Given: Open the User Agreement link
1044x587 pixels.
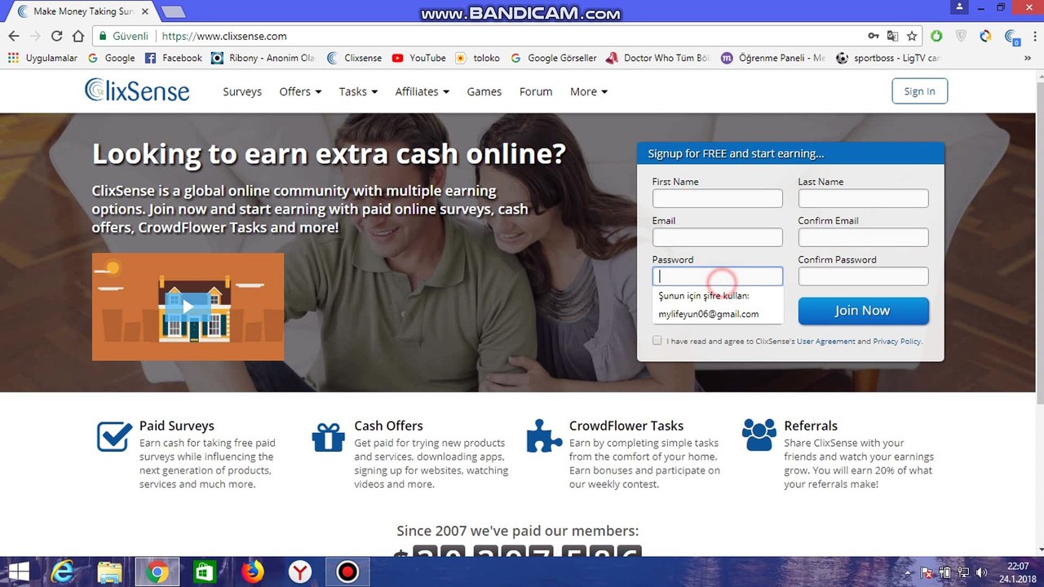Looking at the screenshot, I should [826, 342].
